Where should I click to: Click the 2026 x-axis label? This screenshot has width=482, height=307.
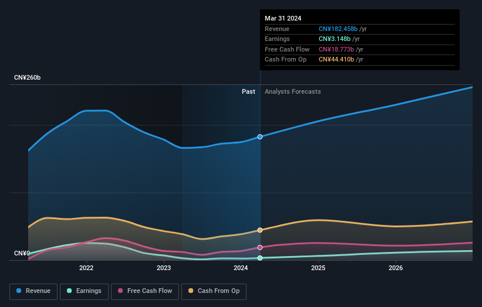coord(396,268)
